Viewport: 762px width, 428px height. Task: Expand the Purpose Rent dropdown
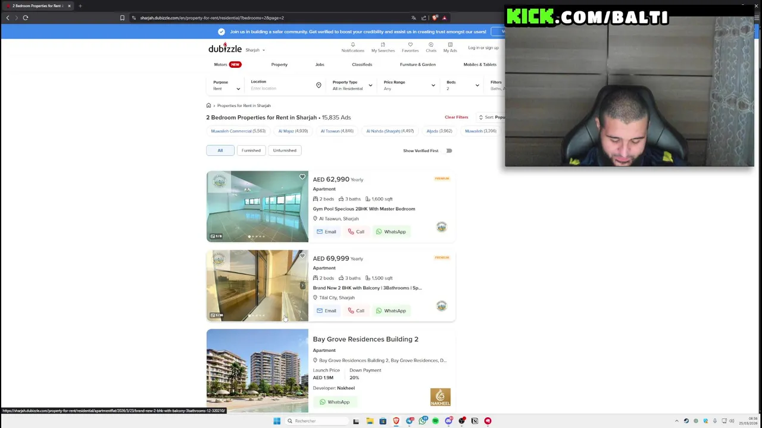point(226,86)
